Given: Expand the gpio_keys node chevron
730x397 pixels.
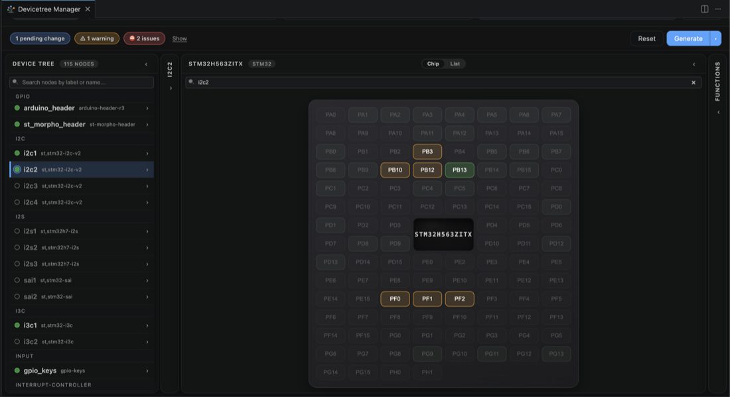Looking at the screenshot, I should point(147,371).
